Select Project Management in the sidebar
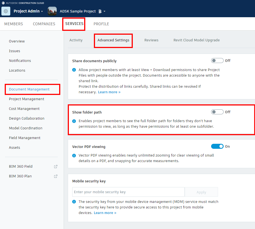255x229 pixels. [x=26, y=99]
